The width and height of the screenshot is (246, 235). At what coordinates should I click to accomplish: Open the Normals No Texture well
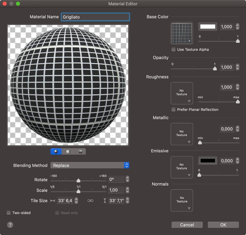click(x=182, y=200)
